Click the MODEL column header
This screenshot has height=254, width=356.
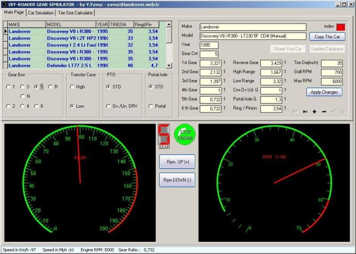[71, 24]
